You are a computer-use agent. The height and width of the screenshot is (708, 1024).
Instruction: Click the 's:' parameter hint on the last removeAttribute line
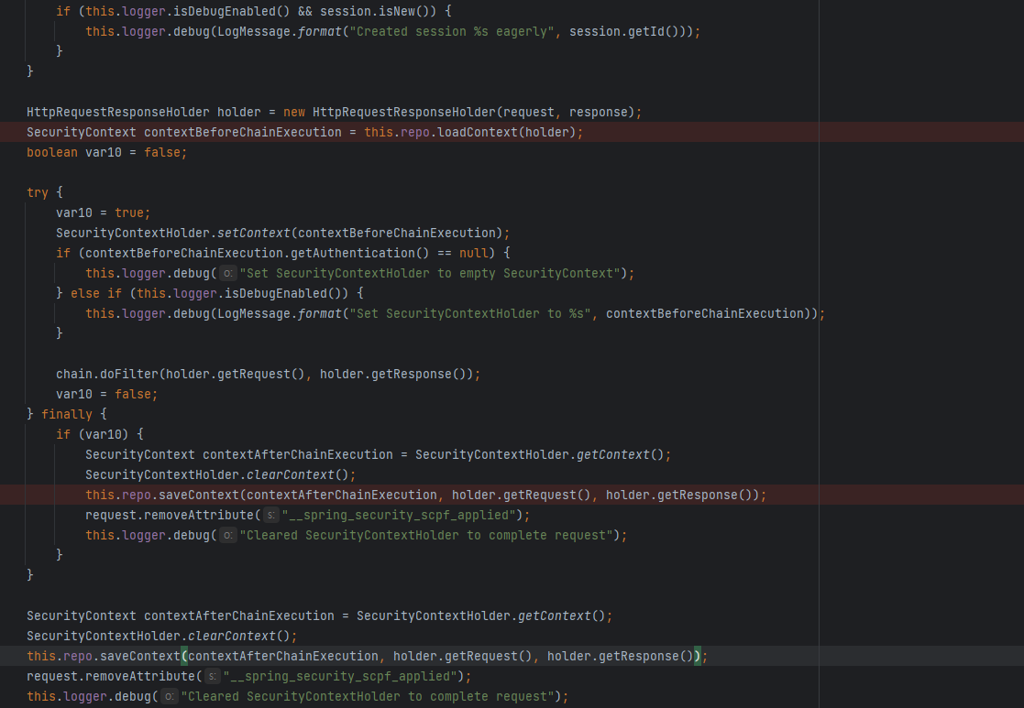coord(213,677)
